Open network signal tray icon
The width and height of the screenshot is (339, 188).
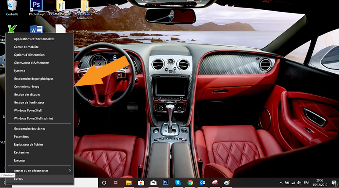coord(293,183)
